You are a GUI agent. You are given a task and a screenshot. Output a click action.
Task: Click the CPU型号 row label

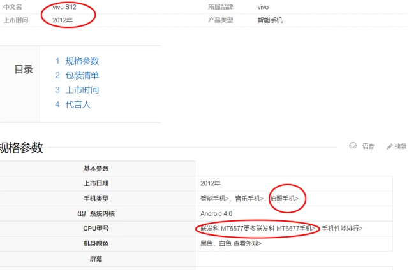[x=96, y=229]
